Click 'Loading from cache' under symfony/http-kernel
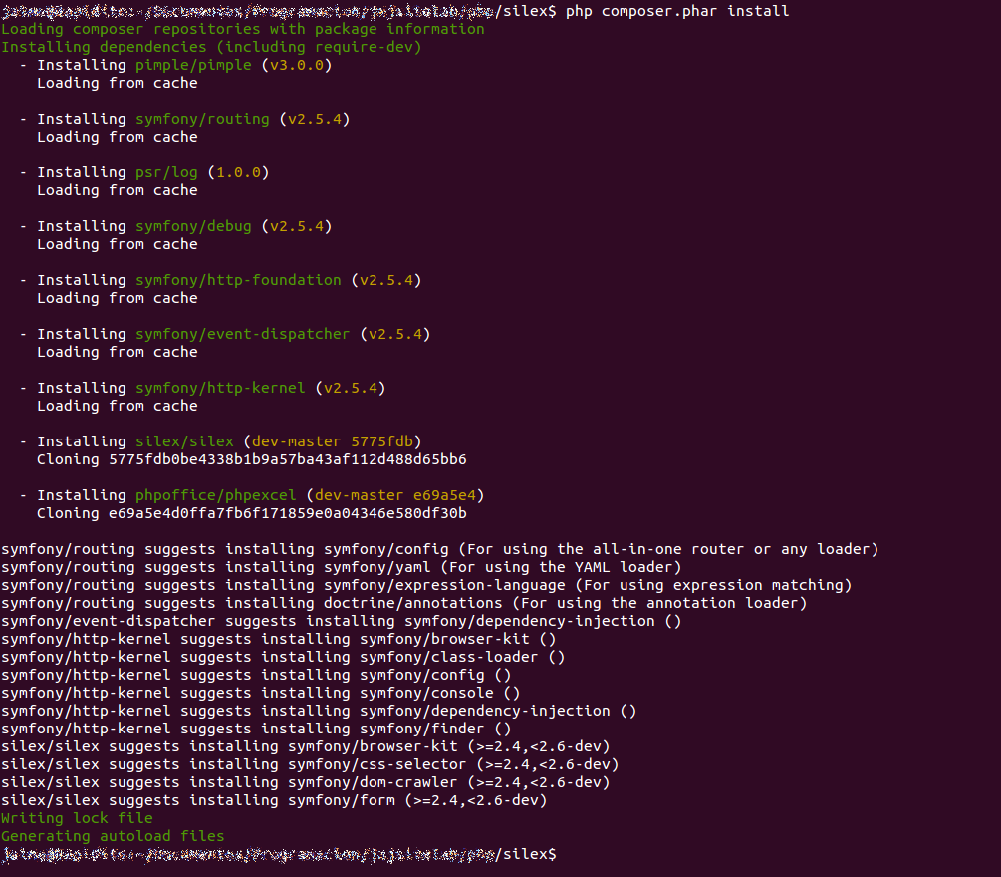 click(x=118, y=405)
